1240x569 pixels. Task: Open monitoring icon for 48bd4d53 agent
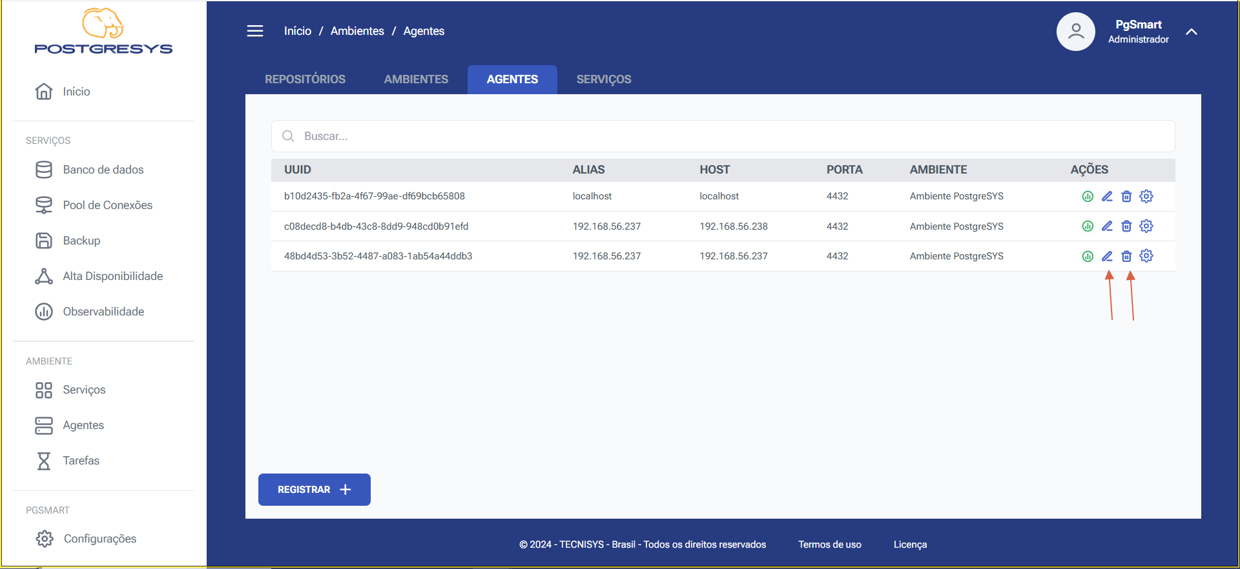click(x=1088, y=256)
